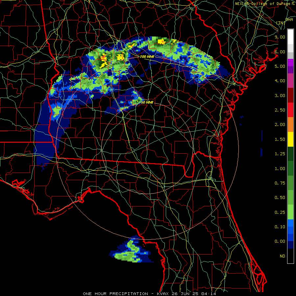Click the '6.00' legend value
The width and height of the screenshot is (296, 296).
tap(280, 52)
